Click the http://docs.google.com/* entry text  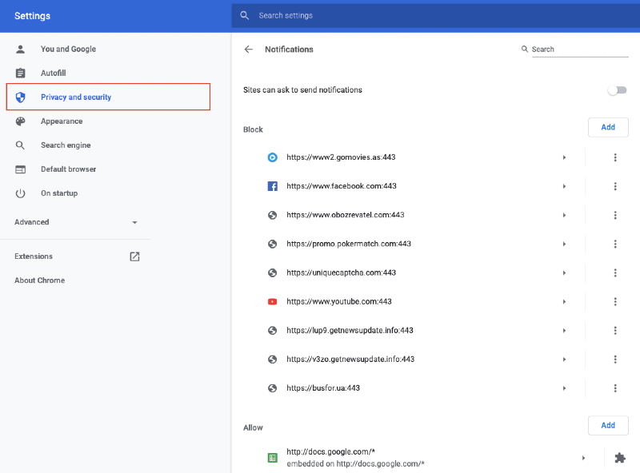tap(331, 451)
